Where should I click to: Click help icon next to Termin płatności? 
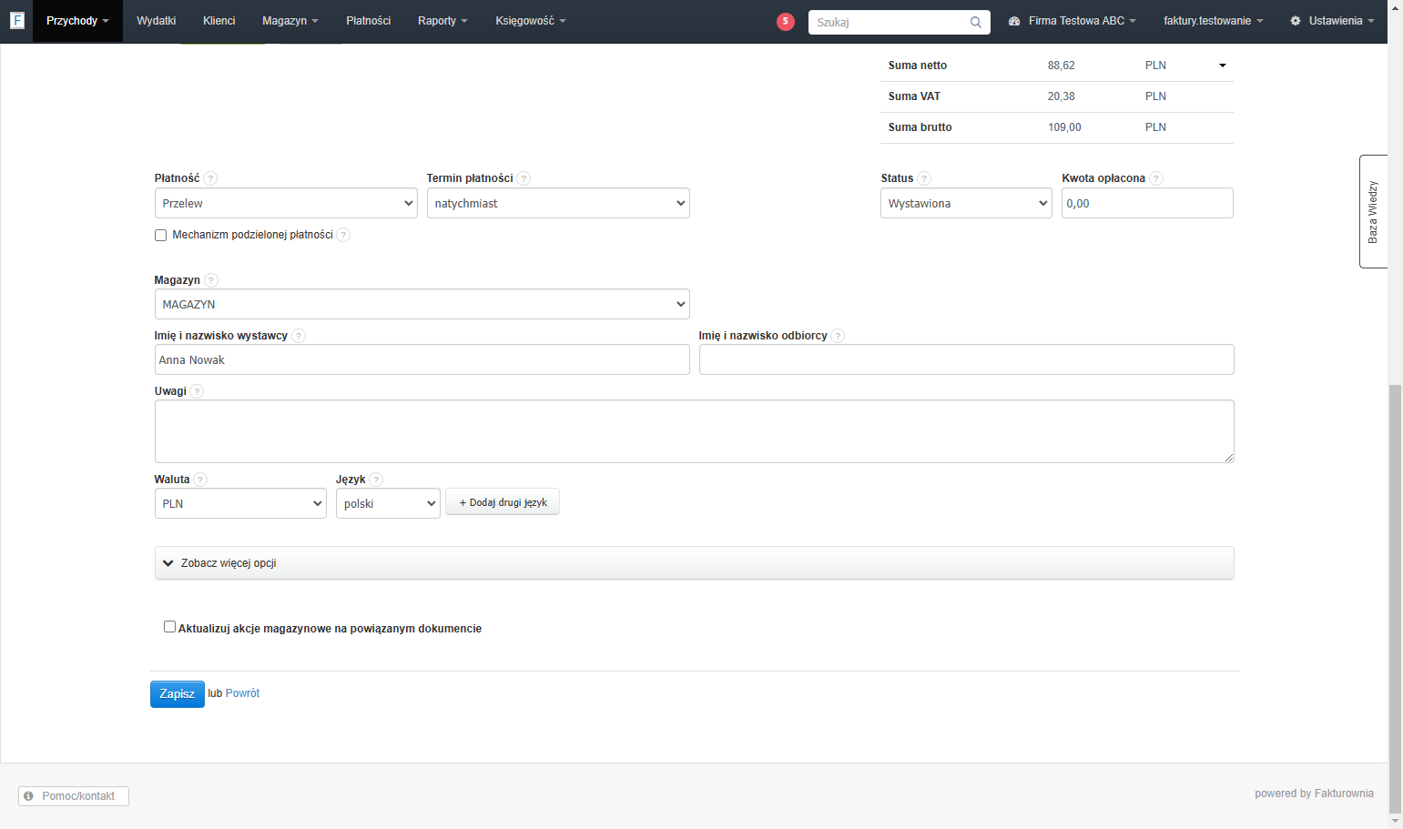(524, 178)
